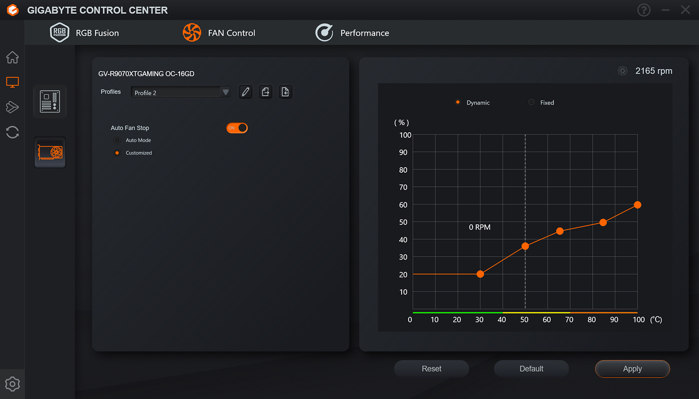Click the Gigabyte logo icon
Viewport: 699px width, 399px height.
tap(13, 10)
